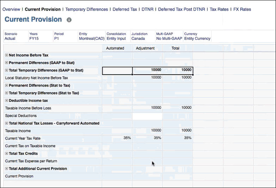276x188 pixels.
Task: Expand Permanent Differences (Stat to Tax) row
Action: [x=6, y=85]
